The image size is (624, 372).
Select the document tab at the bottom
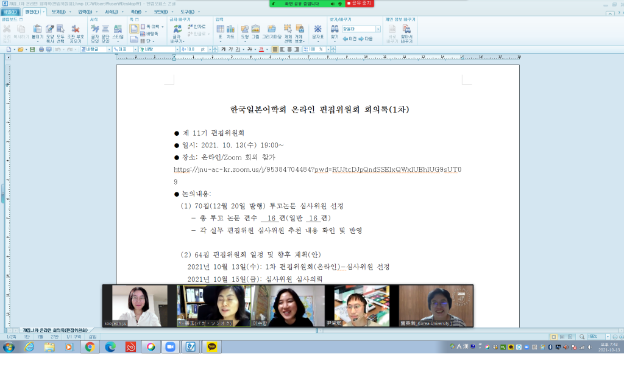(x=55, y=330)
